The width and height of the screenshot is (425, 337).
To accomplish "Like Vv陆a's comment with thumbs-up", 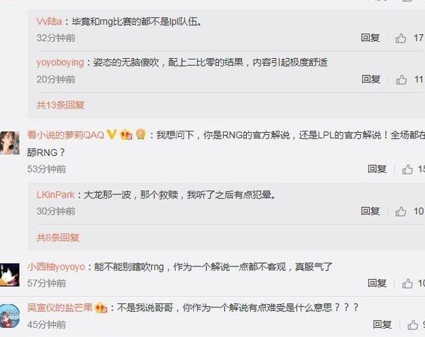I will click(401, 38).
